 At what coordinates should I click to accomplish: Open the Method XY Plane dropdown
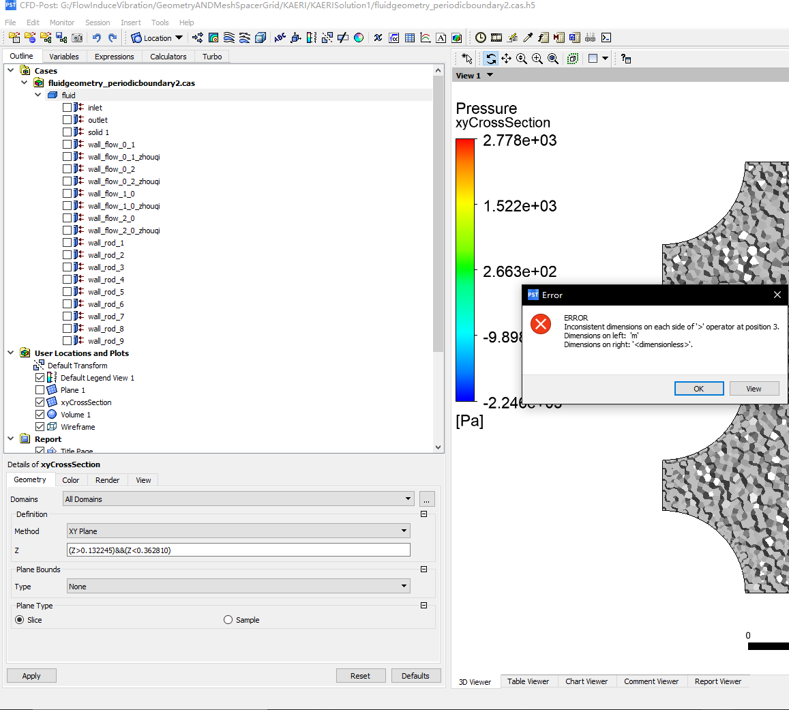tap(238, 531)
